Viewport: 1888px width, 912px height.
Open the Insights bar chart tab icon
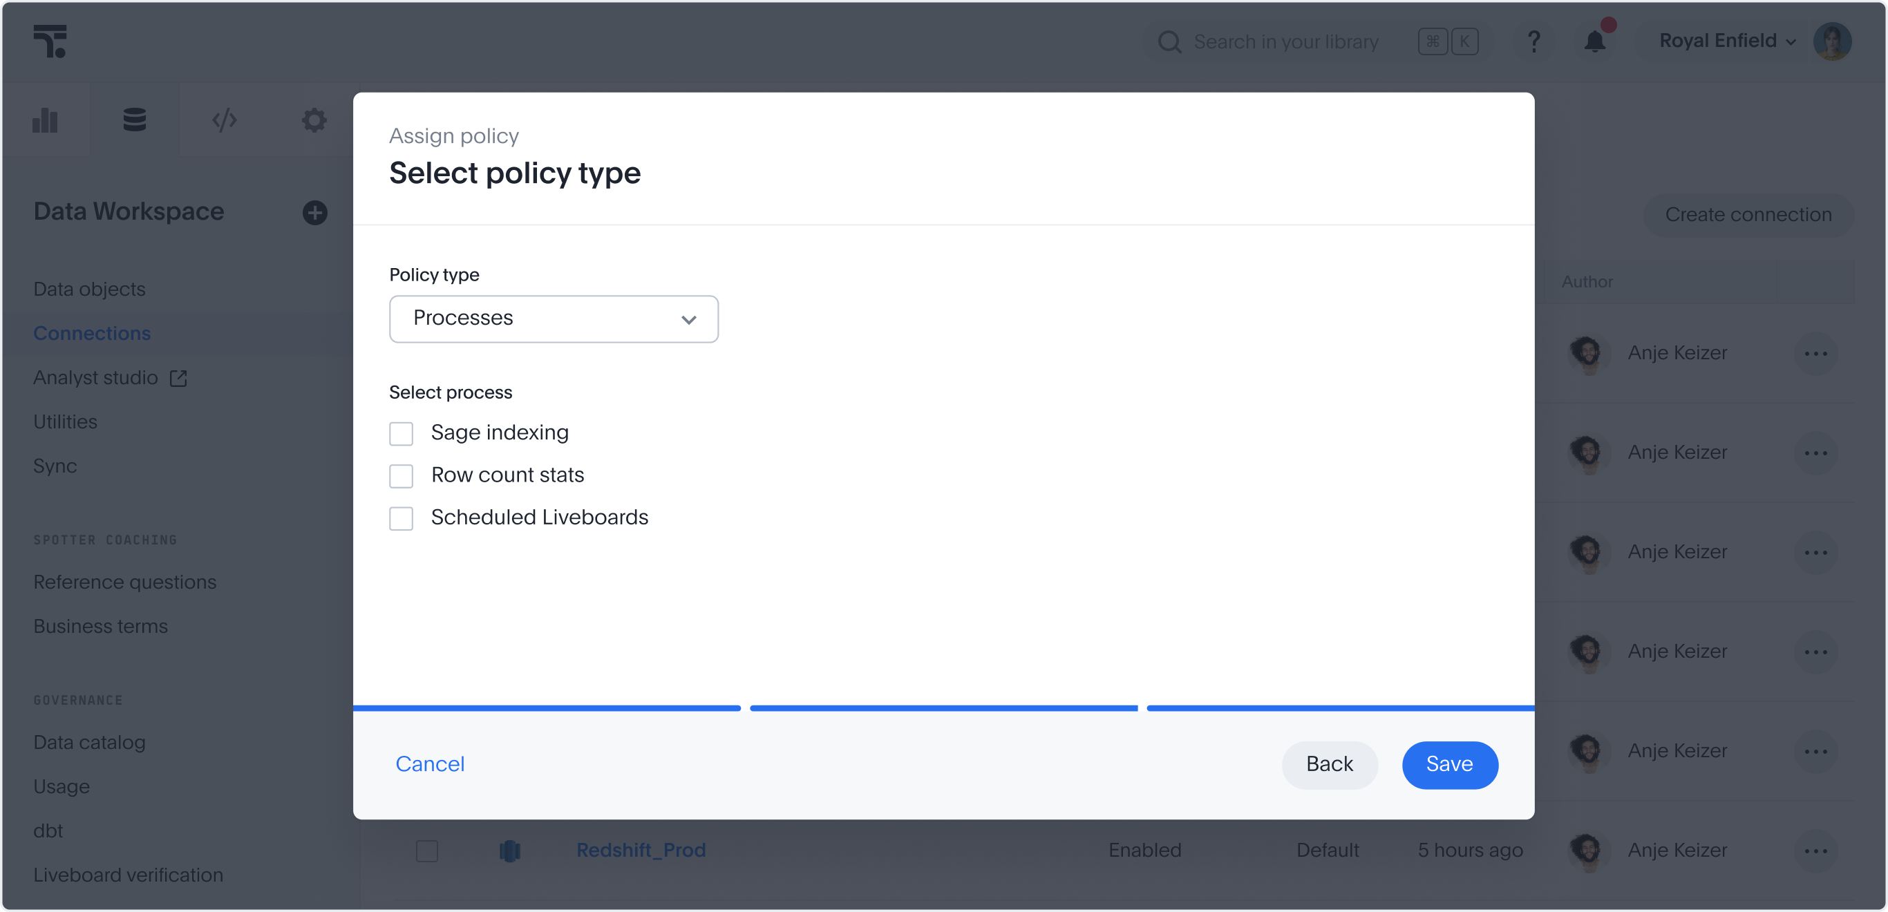[x=45, y=120]
